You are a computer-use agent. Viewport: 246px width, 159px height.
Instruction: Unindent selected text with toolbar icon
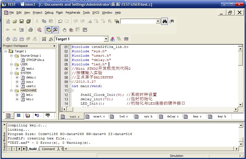(x=82, y=21)
